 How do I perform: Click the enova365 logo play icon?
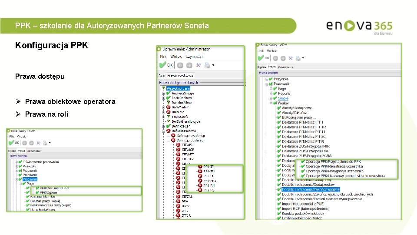(349, 26)
